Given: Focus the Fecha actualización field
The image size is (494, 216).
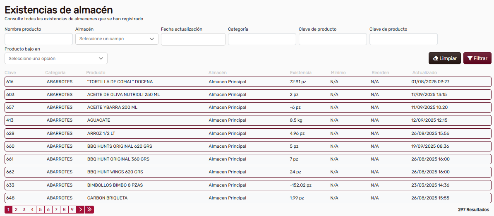Looking at the screenshot, I should [193, 39].
